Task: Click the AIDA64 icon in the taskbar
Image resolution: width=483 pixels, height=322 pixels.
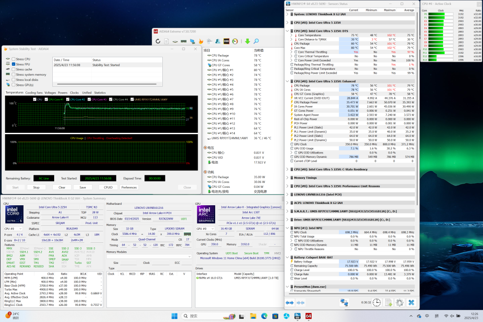Action: point(308,316)
